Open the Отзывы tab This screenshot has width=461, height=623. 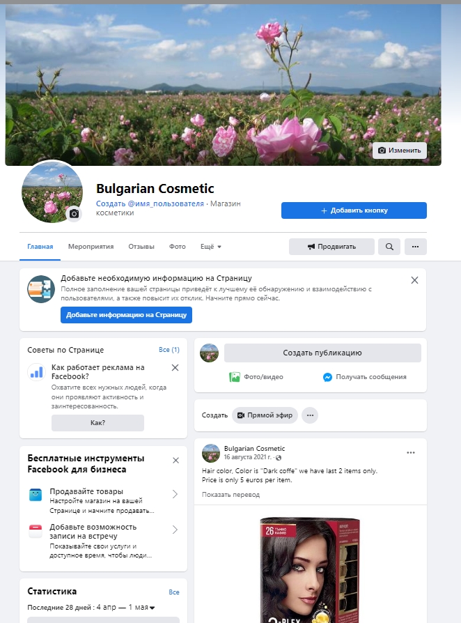[x=141, y=247]
